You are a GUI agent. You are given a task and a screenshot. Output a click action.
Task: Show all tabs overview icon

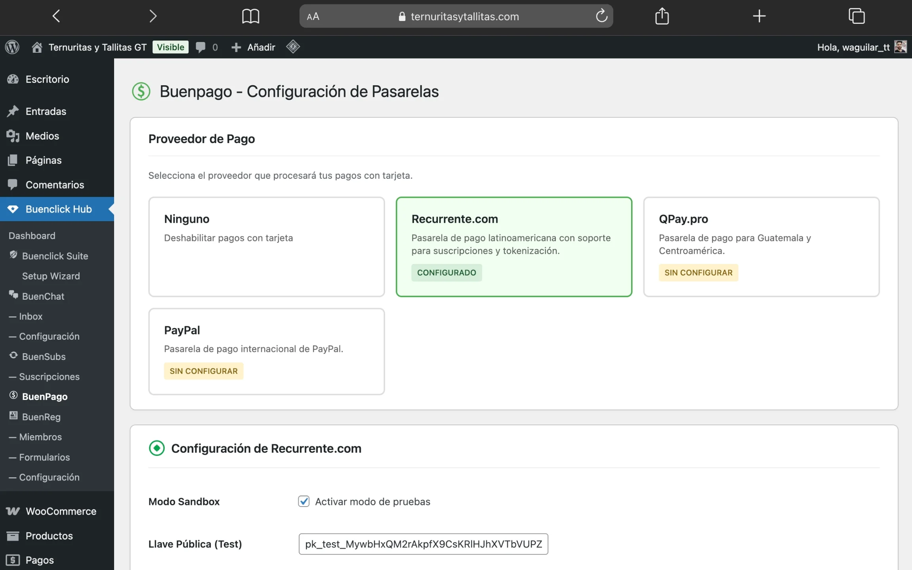coord(856,16)
